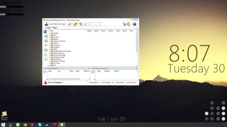The height and width of the screenshot is (127, 227).
Task: Open the folders toolbar icon
Action: pyautogui.click(x=75, y=24)
